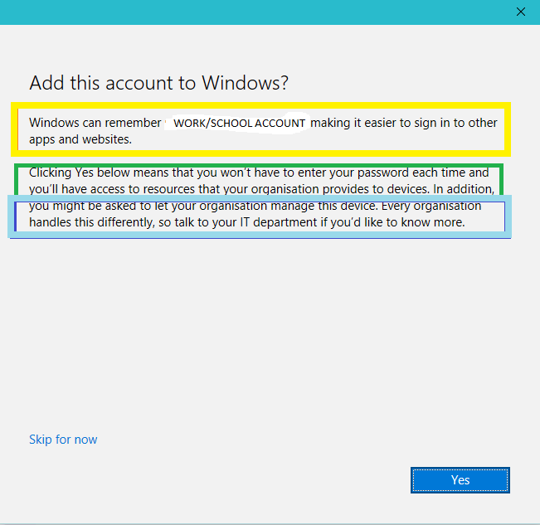Click the line 'handles this differently, so talk'
The width and height of the screenshot is (540, 525).
pyautogui.click(x=247, y=222)
